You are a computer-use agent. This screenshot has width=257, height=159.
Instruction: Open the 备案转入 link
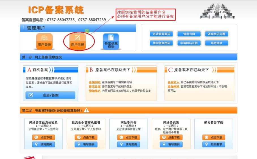coord(173,82)
